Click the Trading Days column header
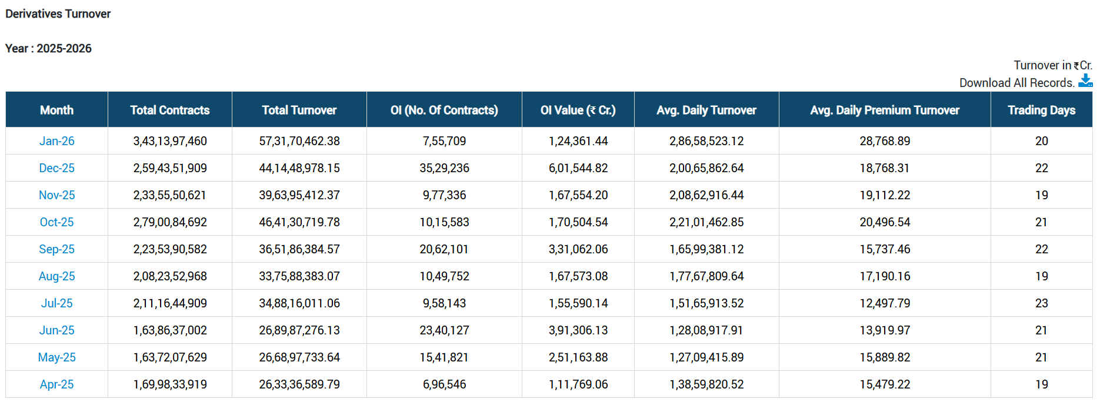Screen dimensions: 1100x402 coord(1041,110)
